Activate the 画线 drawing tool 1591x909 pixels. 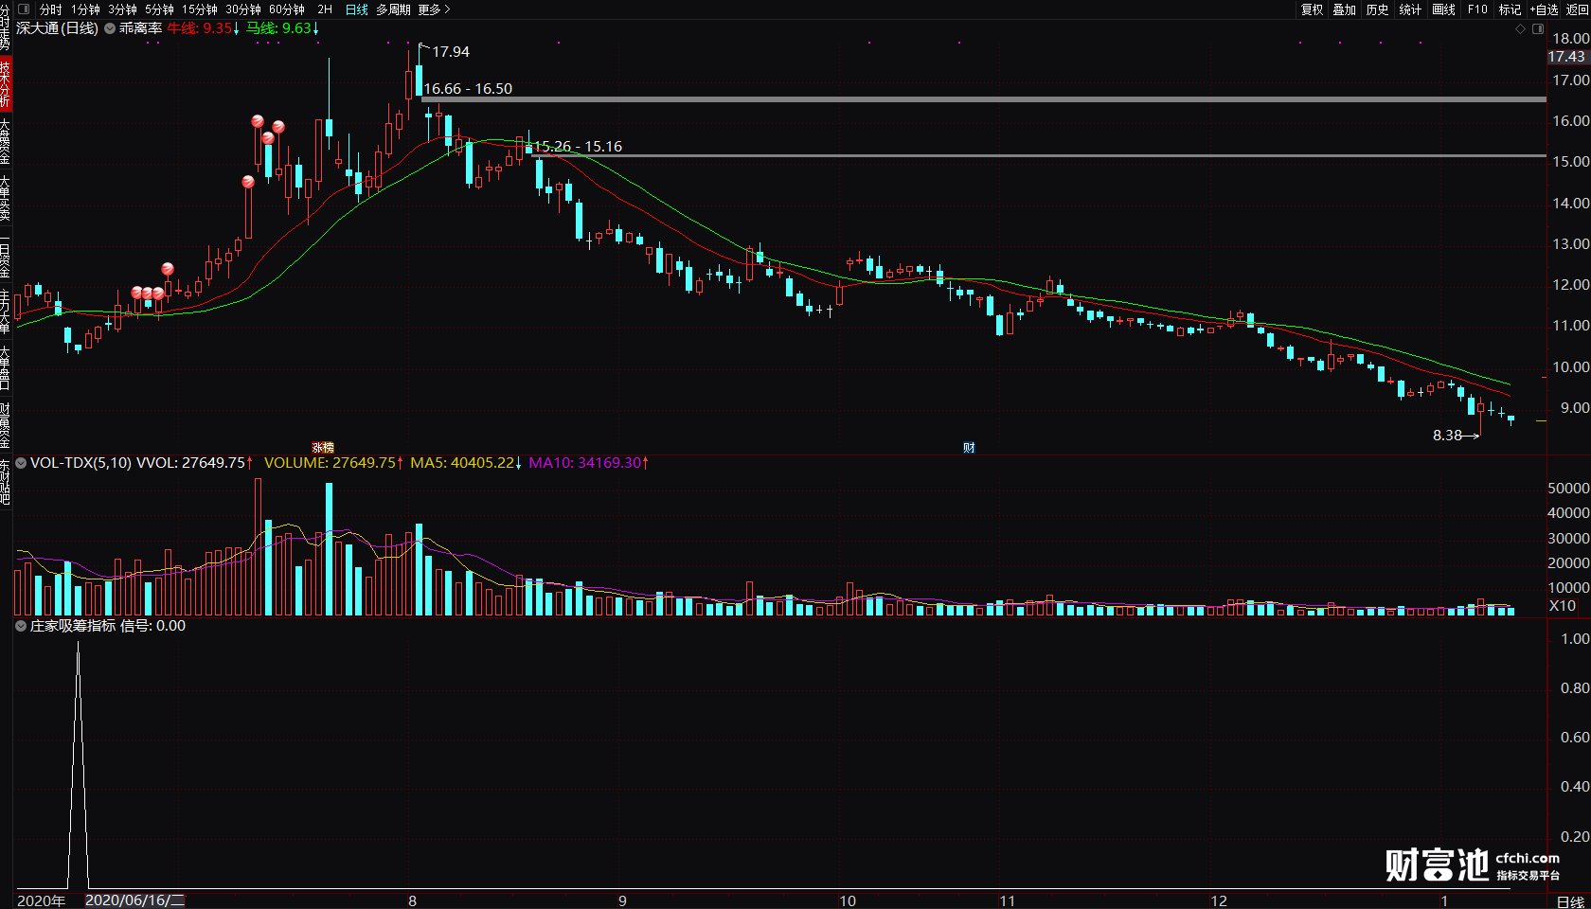1443,9
